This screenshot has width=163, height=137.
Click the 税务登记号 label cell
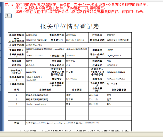click(x=57, y=40)
